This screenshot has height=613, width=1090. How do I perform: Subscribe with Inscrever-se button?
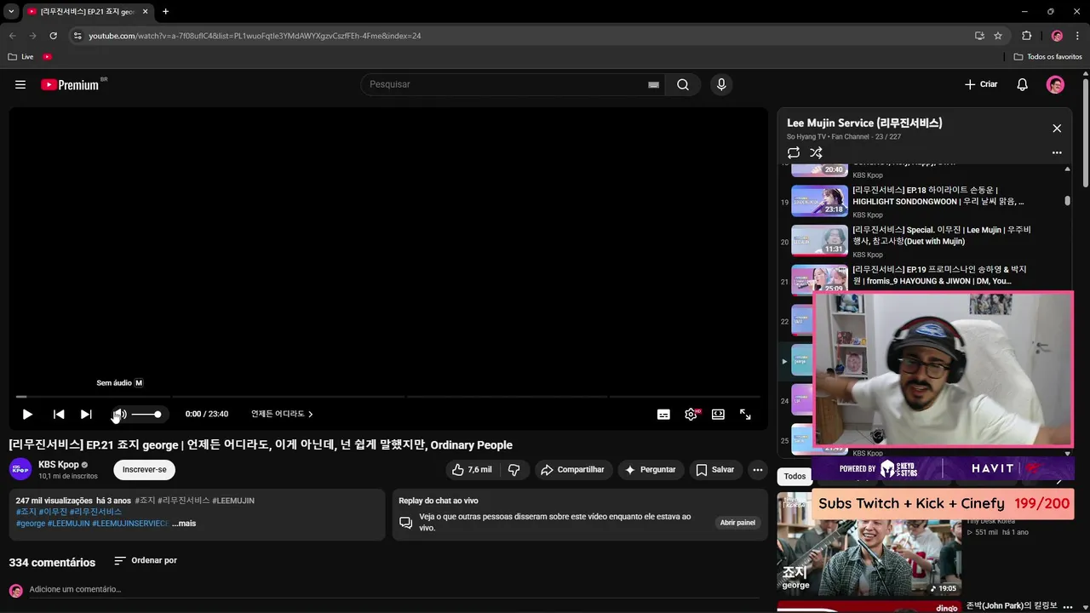145,469
